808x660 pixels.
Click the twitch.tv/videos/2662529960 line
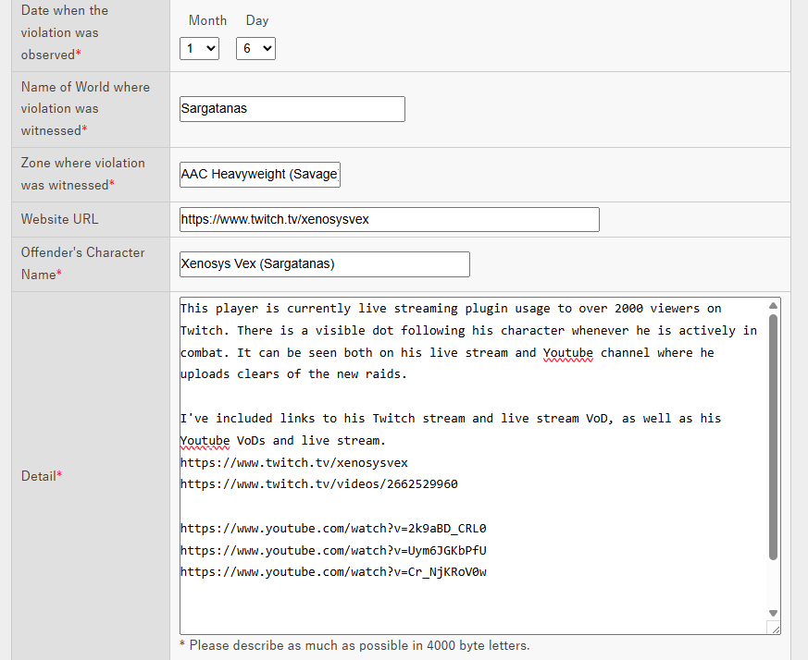tap(319, 484)
